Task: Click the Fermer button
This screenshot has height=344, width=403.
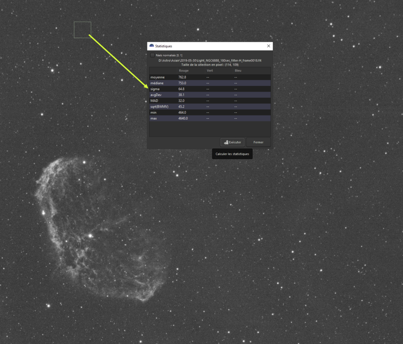Action: click(x=258, y=142)
